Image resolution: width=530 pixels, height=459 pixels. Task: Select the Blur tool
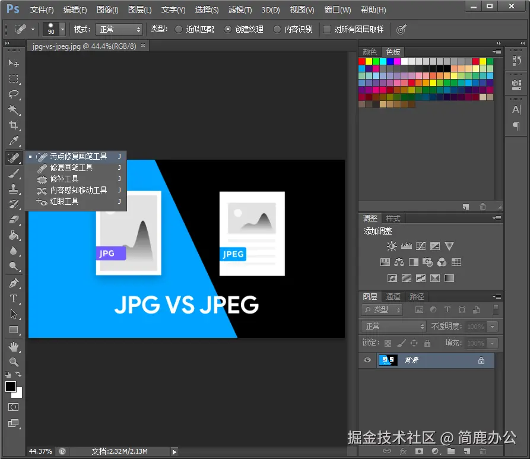click(x=14, y=251)
